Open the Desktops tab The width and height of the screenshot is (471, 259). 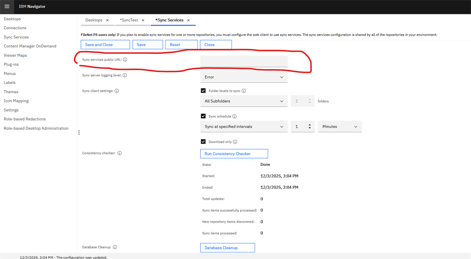94,20
